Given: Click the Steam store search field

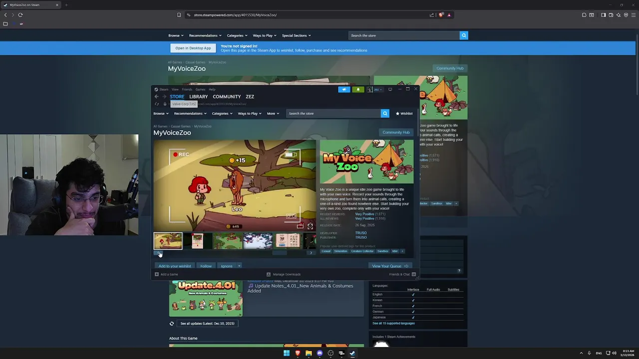Looking at the screenshot, I should click(333, 113).
